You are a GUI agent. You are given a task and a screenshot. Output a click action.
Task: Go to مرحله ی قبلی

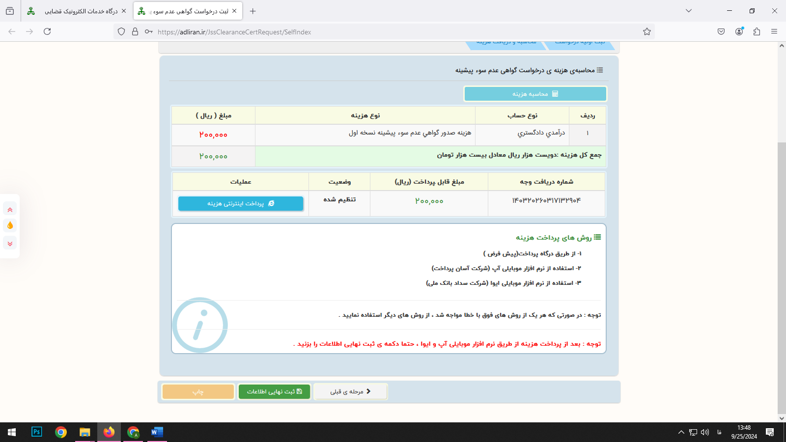[350, 391]
